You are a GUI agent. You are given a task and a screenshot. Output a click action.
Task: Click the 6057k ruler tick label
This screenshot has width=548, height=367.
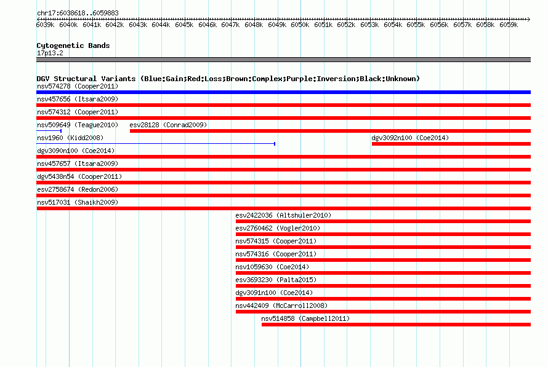pyautogui.click(x=462, y=25)
